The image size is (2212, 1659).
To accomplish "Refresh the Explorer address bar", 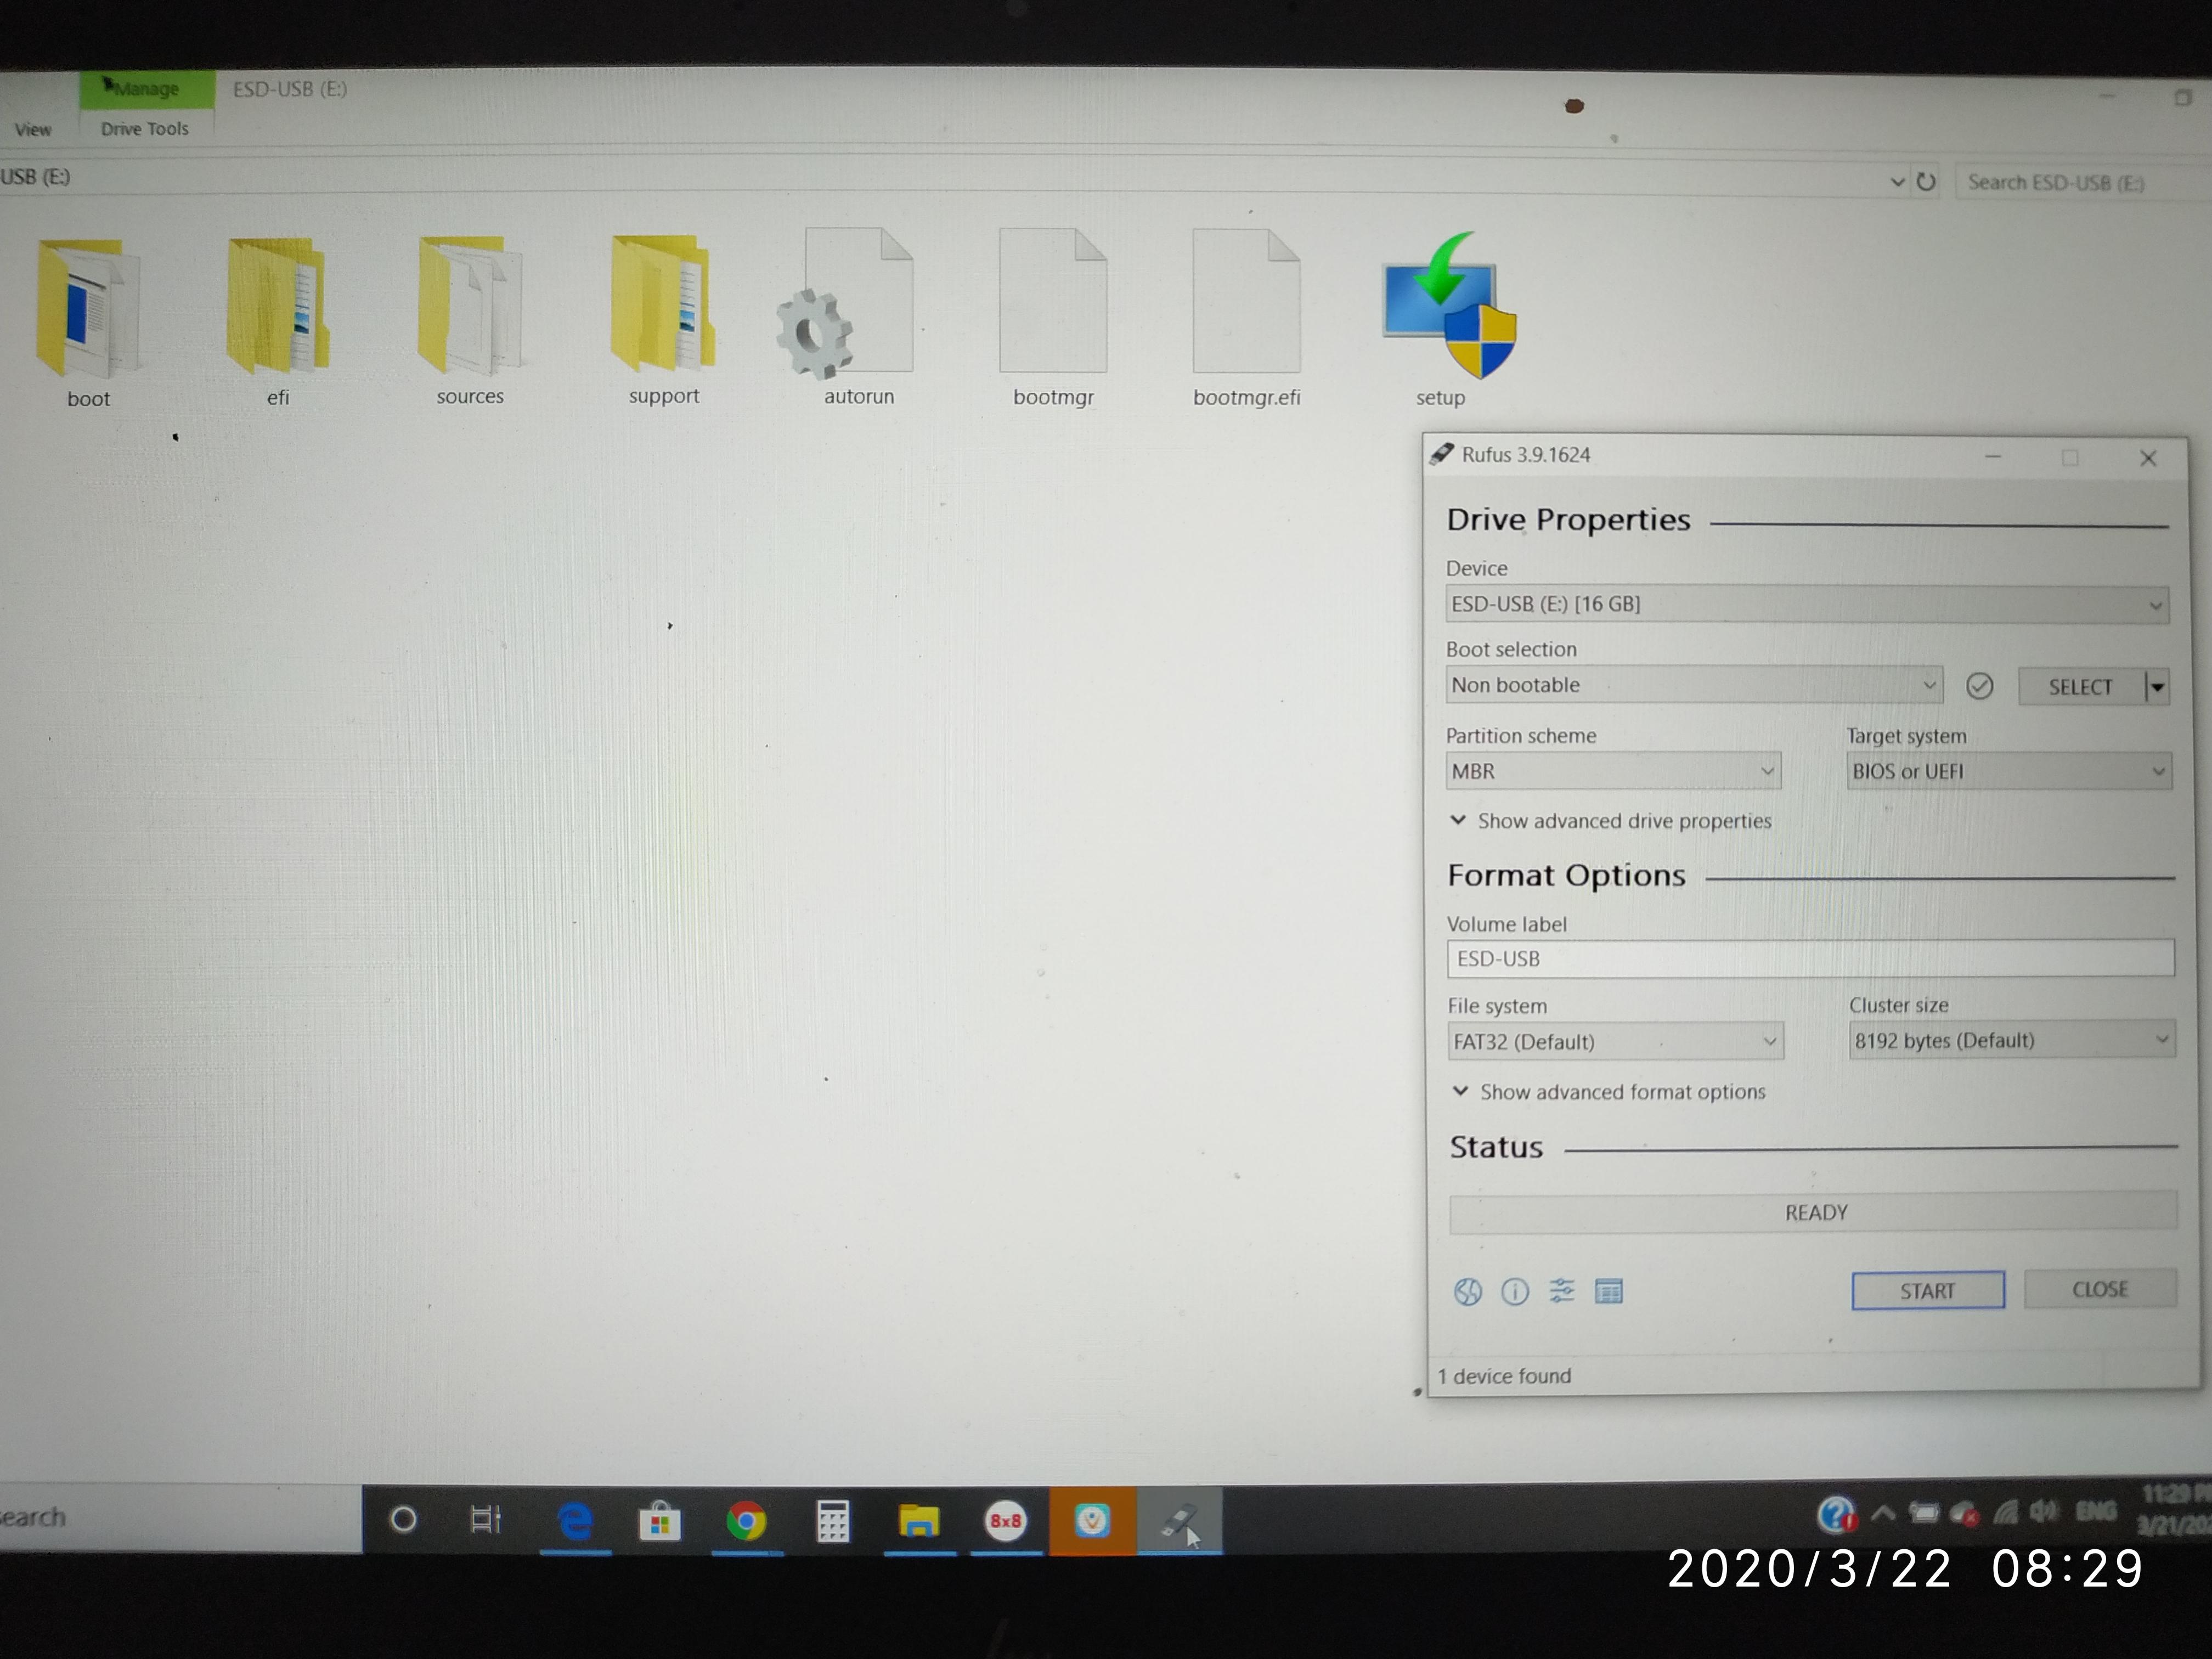I will (x=1926, y=182).
